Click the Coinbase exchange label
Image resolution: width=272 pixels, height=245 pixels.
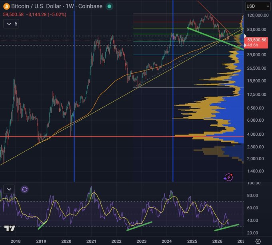(x=90, y=6)
